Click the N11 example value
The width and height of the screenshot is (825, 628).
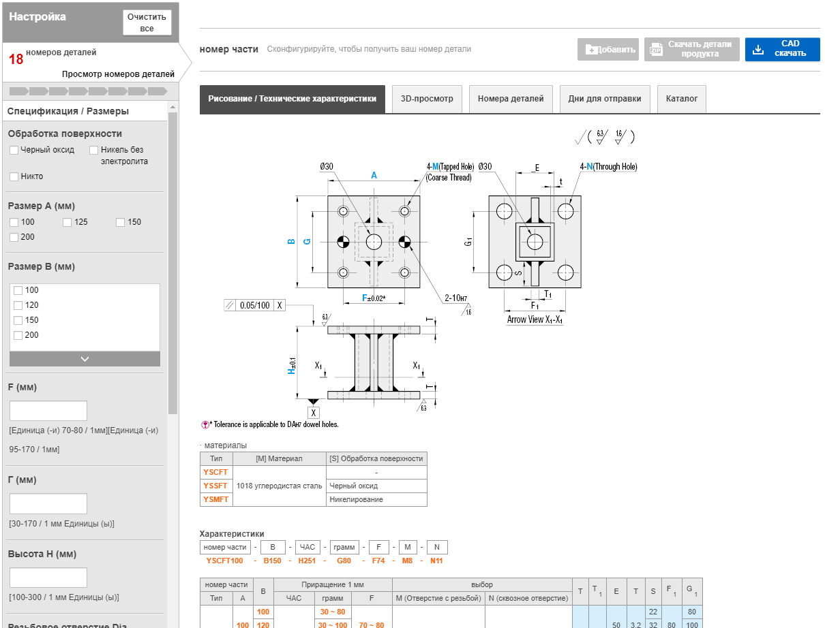(x=436, y=561)
